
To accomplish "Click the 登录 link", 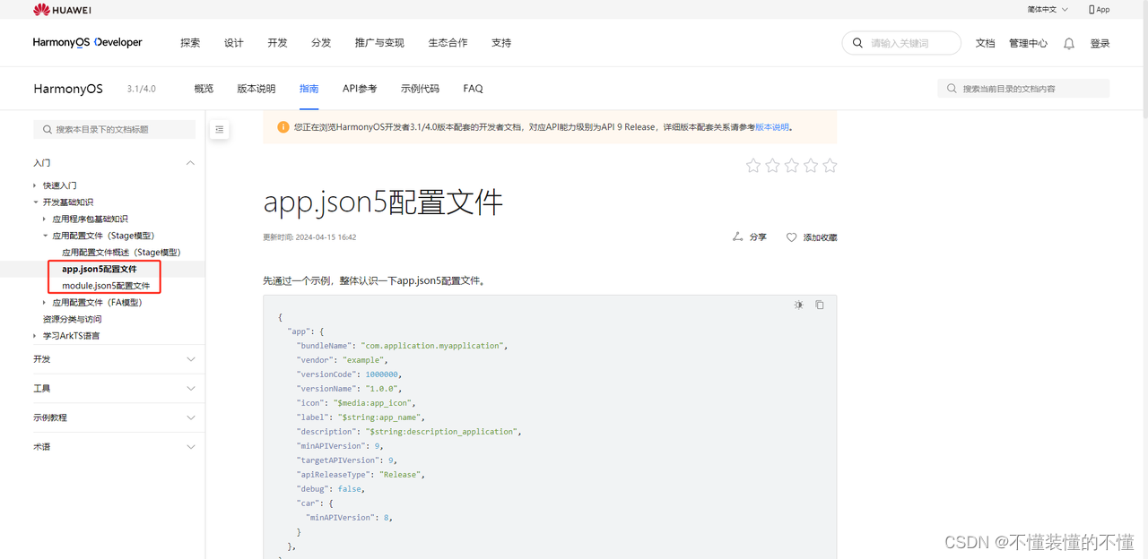I will [1100, 43].
